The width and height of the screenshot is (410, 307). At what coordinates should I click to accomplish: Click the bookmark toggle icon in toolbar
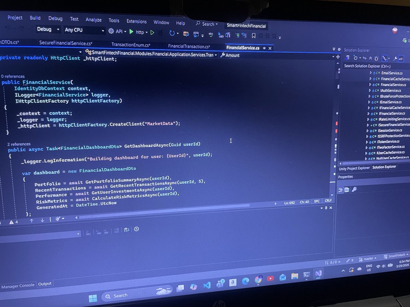click(254, 35)
